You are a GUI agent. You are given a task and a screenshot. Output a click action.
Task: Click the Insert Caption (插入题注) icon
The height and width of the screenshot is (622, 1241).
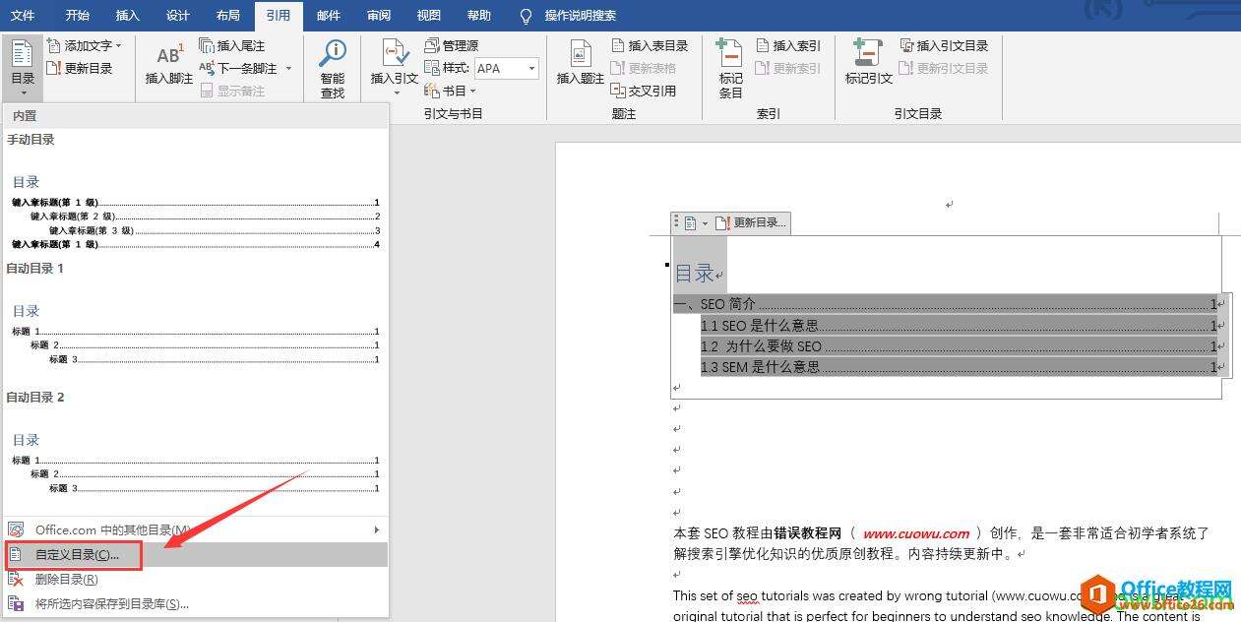[580, 56]
